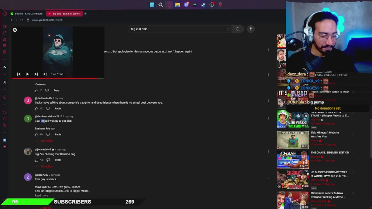Open options menu for jleon1global's comment
The width and height of the screenshot is (372, 209).
[268, 152]
